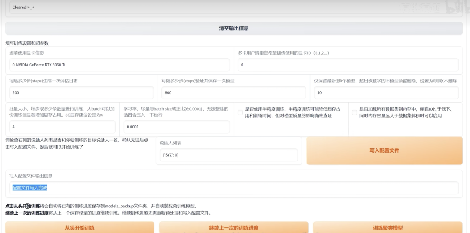This screenshot has width=470, height=233.
Task: Start training with 从头开始训练
Action: point(80,227)
